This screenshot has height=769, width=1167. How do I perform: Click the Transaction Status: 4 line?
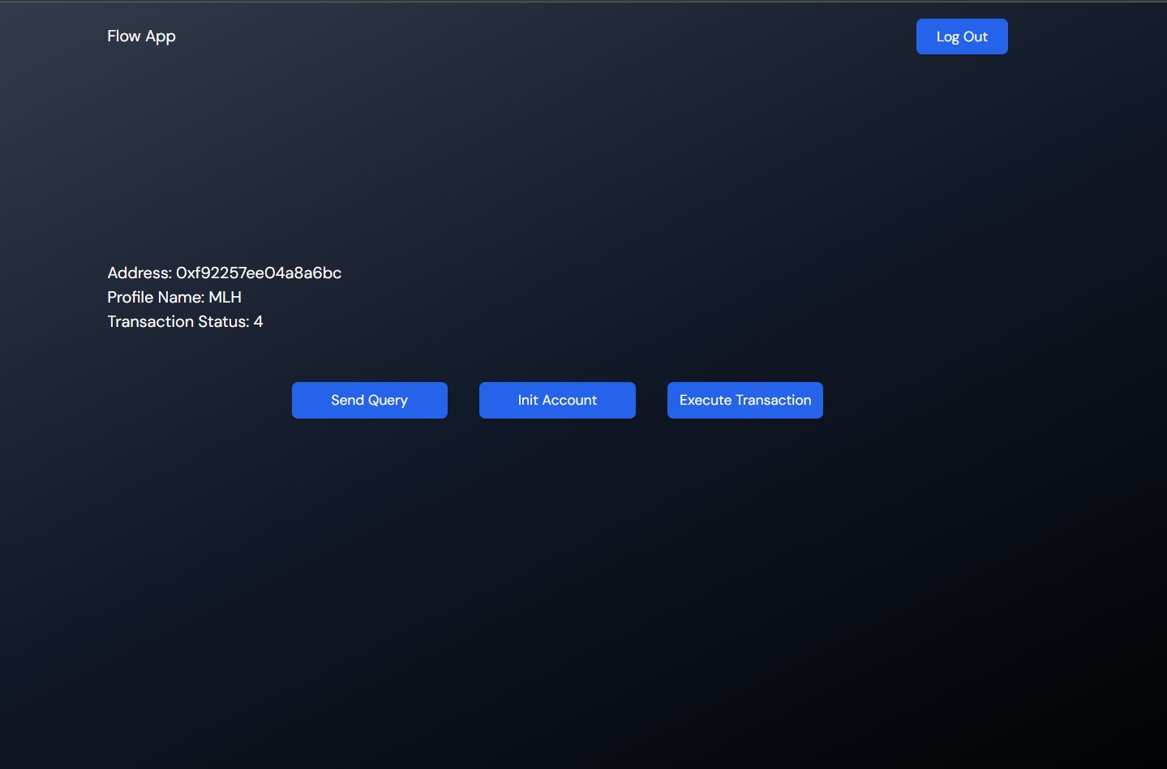coord(185,322)
